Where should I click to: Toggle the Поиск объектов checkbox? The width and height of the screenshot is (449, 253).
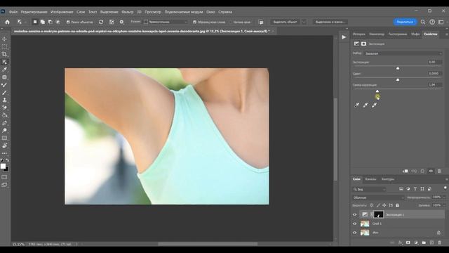coord(68,22)
